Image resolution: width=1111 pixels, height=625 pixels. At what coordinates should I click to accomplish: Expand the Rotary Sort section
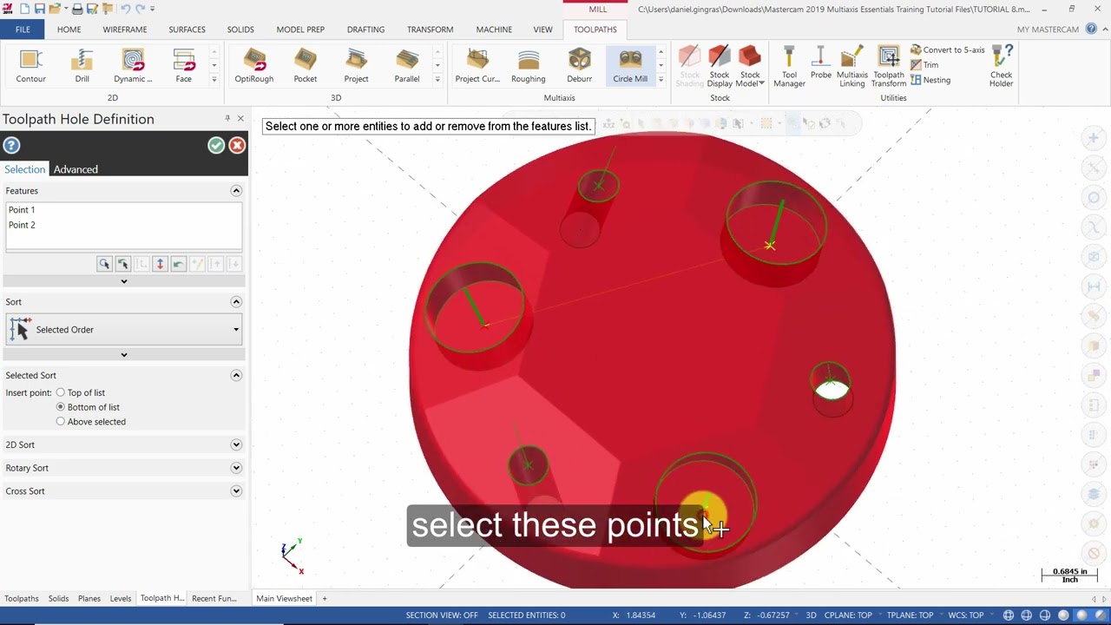235,468
